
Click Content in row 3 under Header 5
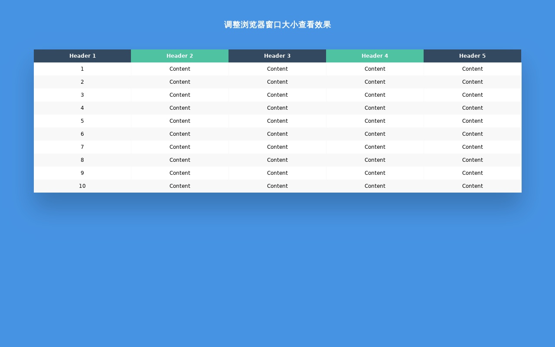473,95
